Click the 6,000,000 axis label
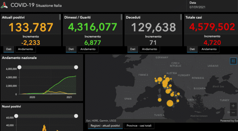Screen dimensions: 238x131 point(11,69)
